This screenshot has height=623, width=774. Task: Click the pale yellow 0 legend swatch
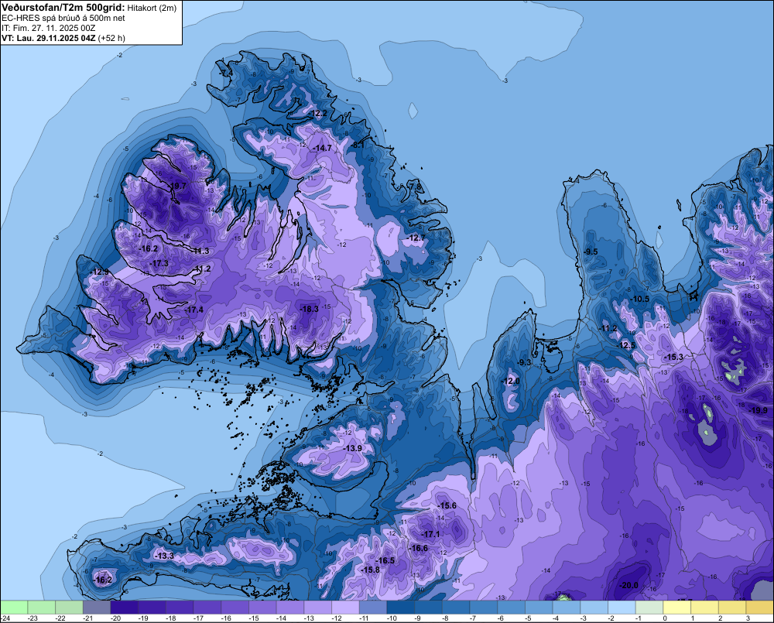tap(676, 607)
